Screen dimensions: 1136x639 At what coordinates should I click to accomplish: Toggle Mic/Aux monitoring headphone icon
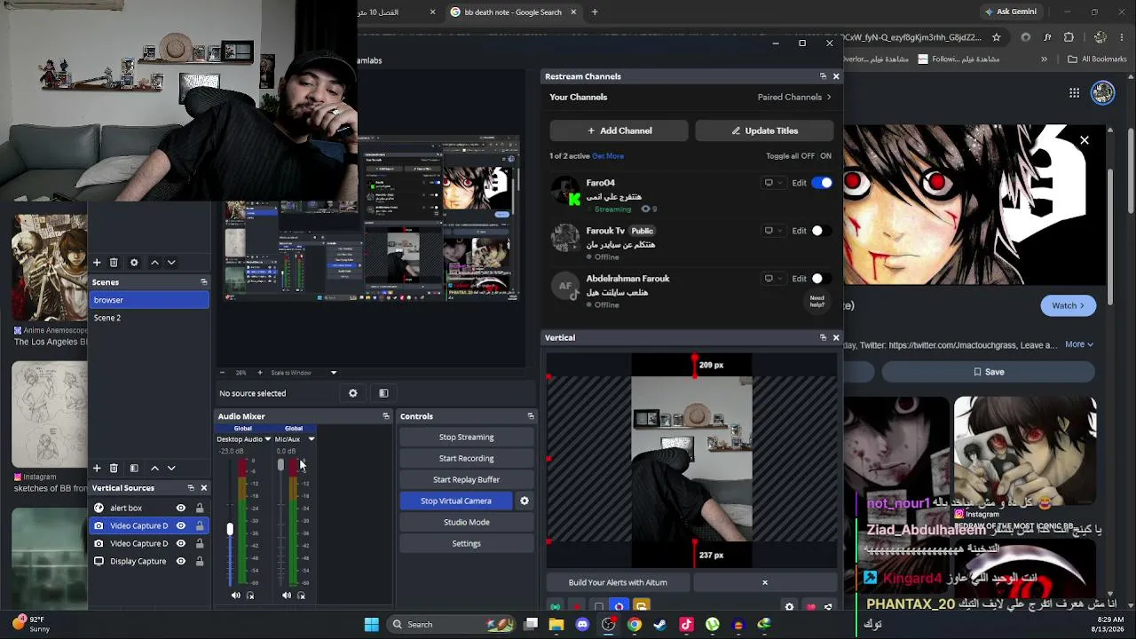pyautogui.click(x=301, y=596)
